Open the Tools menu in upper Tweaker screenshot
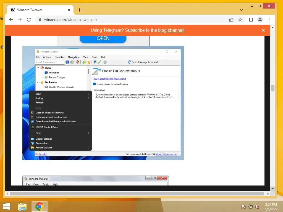The height and width of the screenshot is (212, 283). (95, 57)
